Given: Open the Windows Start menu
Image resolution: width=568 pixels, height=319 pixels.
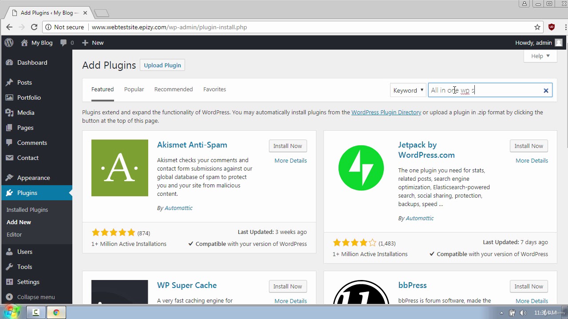Looking at the screenshot, I should (x=12, y=312).
